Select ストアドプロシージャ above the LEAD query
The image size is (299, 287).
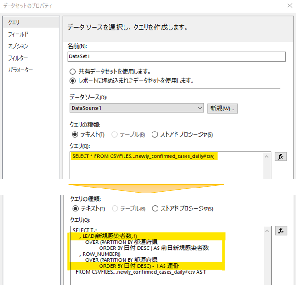click(x=155, y=209)
